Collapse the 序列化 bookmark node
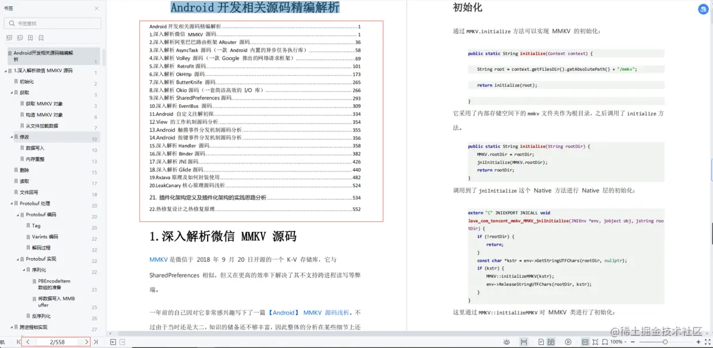The image size is (713, 348). pyautogui.click(x=24, y=270)
